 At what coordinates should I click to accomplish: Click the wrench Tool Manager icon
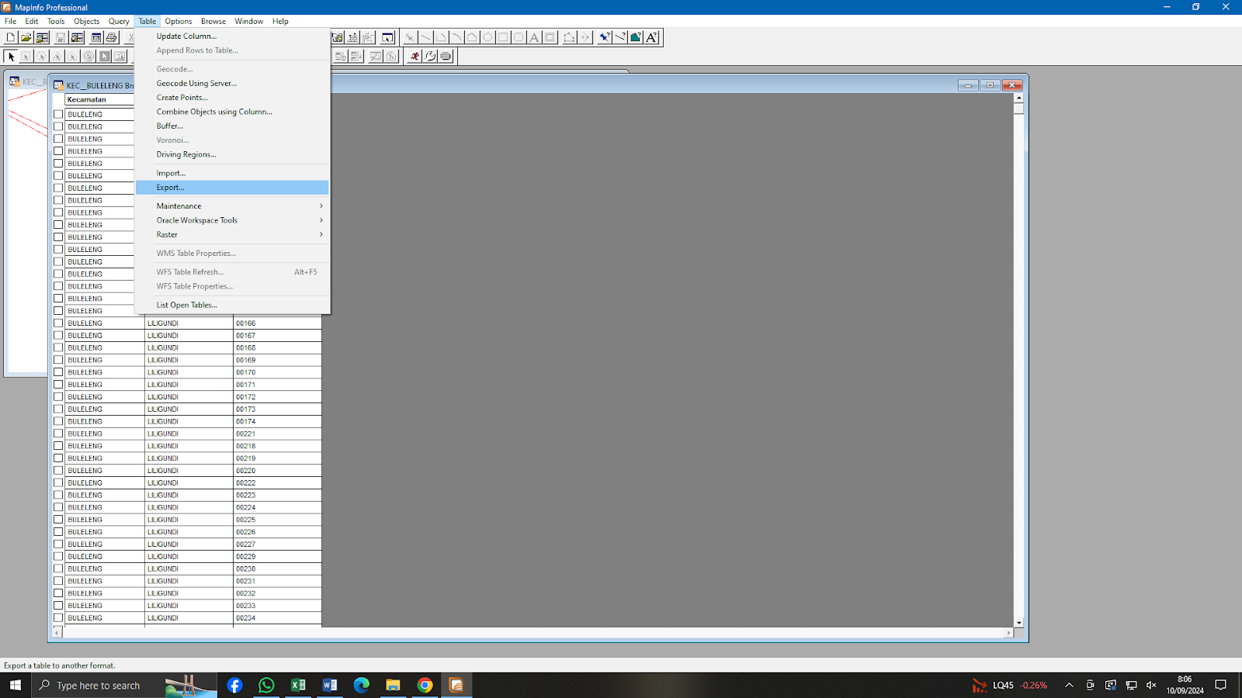click(x=430, y=56)
